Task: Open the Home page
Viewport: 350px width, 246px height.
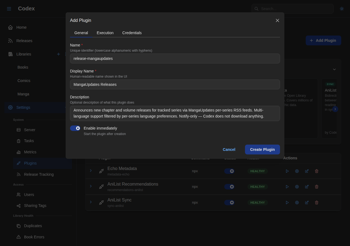Action: [38, 27]
